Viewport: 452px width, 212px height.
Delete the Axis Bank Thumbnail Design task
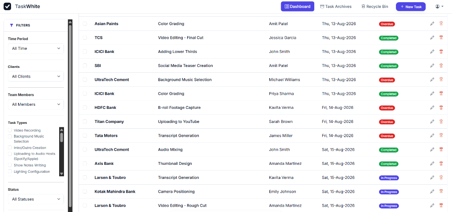[441, 164]
